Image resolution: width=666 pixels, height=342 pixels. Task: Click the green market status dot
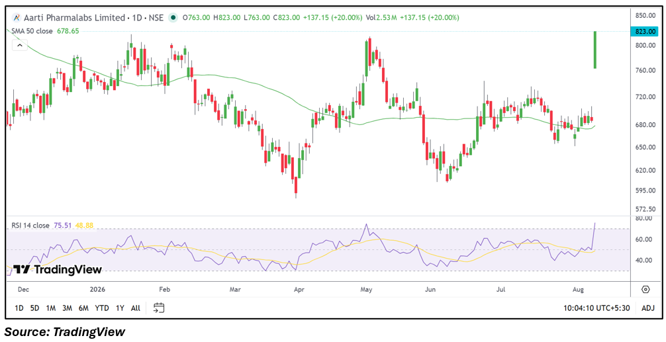point(173,18)
